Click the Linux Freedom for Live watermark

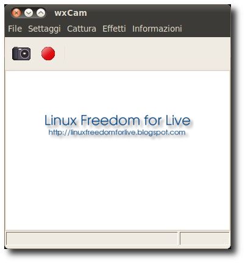click(118, 120)
